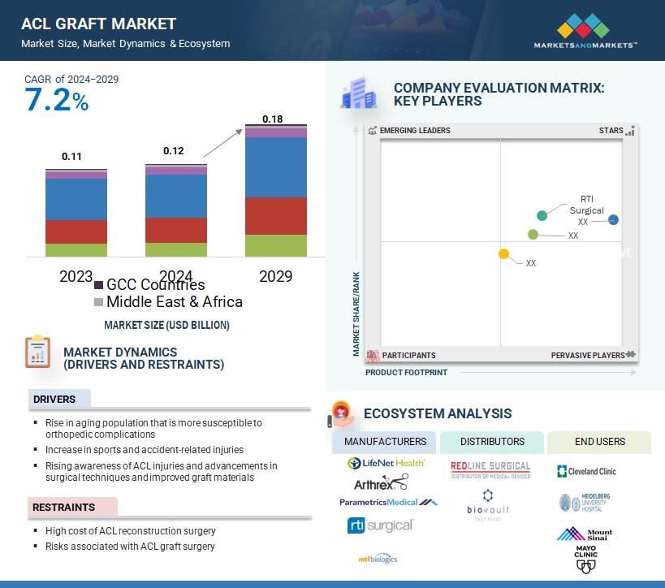
Task: Click the Emerging Leaders quadrant icon
Action: point(373,131)
